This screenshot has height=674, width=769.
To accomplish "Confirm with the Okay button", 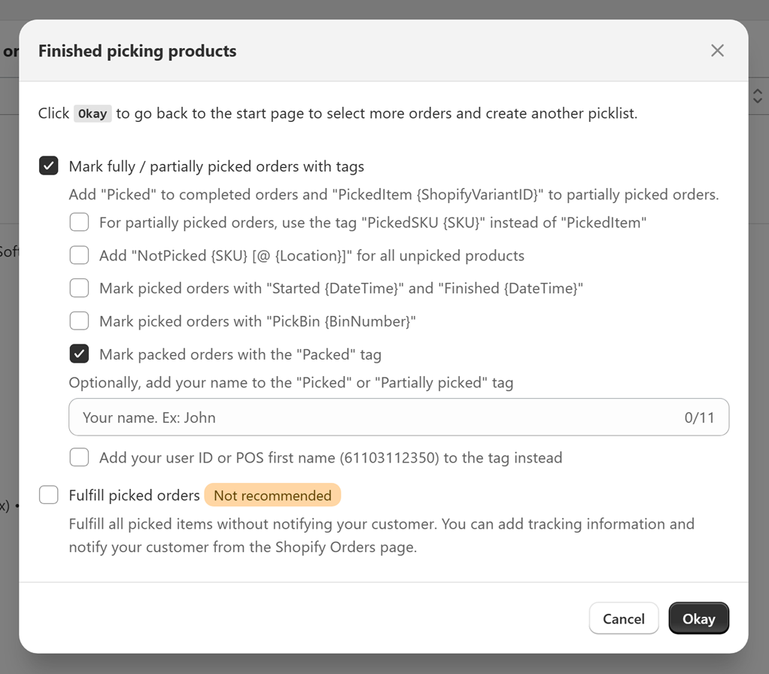I will pyautogui.click(x=698, y=618).
